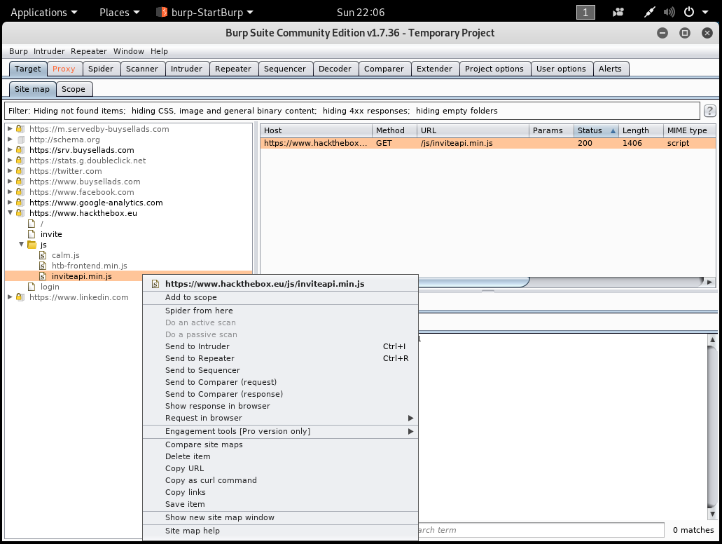The image size is (722, 544).
Task: Select Copy as curl command
Action: pos(211,480)
